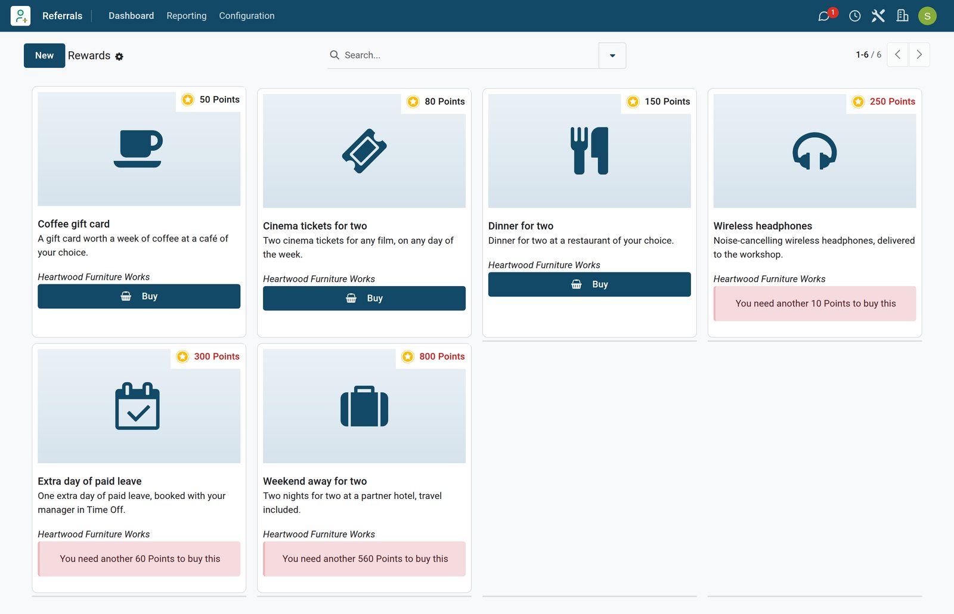Click the Referrals app title
954x614 pixels.
tap(62, 16)
